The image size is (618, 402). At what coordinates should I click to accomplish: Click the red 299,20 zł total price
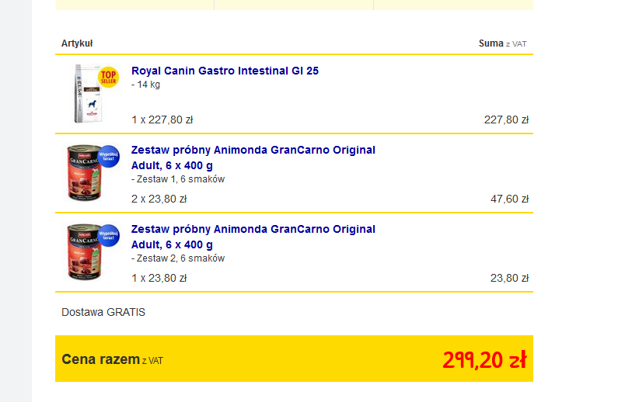pyautogui.click(x=484, y=359)
